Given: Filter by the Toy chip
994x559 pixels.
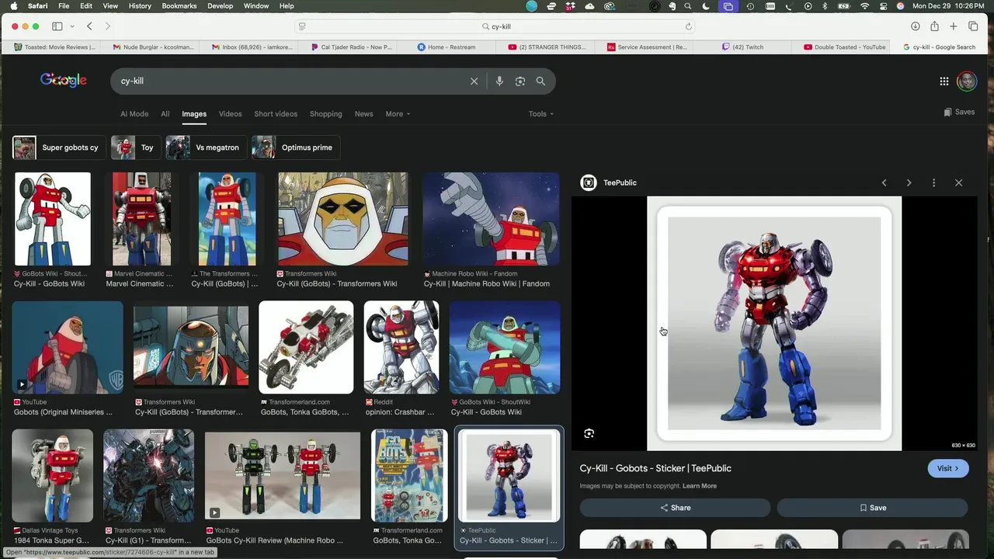Looking at the screenshot, I should [x=135, y=148].
